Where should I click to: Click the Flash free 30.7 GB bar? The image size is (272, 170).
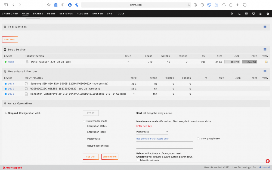(249, 62)
